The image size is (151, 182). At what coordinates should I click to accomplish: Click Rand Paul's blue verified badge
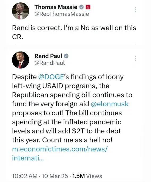[66, 56]
